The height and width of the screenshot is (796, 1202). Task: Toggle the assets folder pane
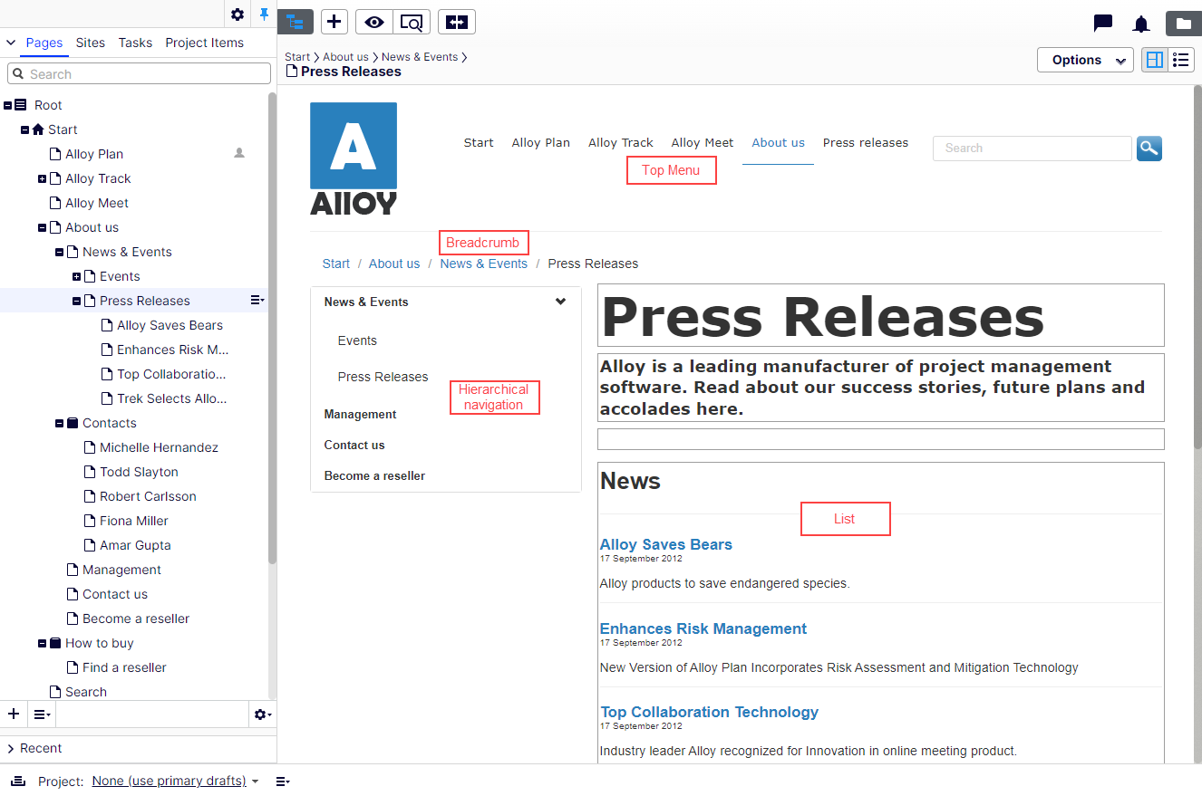[1184, 24]
